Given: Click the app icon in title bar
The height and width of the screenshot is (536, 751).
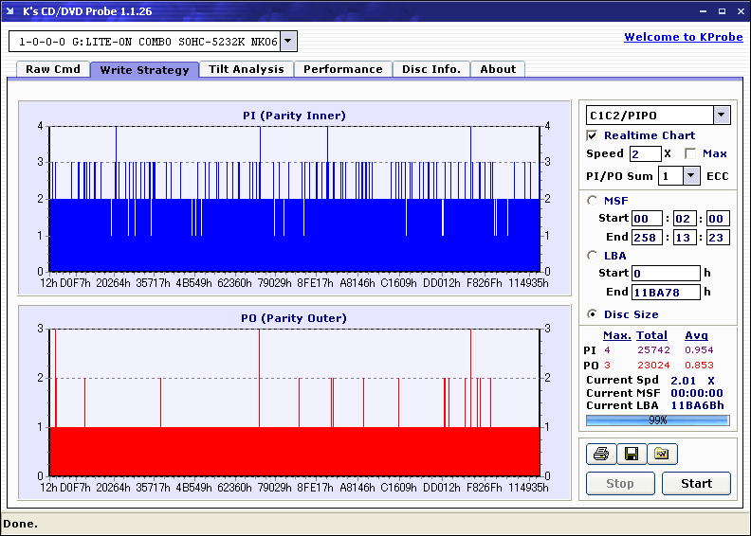Looking at the screenshot, I should coord(10,10).
